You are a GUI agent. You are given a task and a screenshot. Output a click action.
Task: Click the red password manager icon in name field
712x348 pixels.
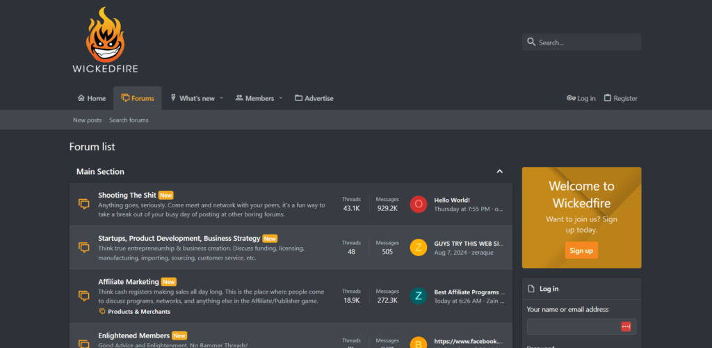626,326
